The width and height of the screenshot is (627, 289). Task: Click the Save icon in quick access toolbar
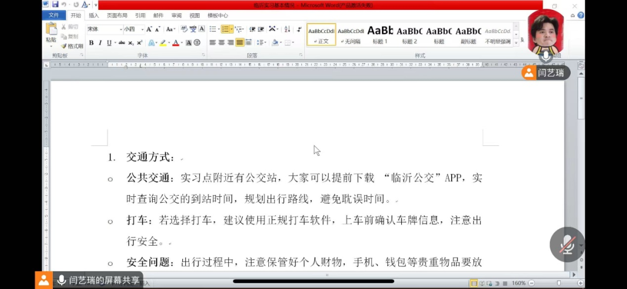[55, 5]
